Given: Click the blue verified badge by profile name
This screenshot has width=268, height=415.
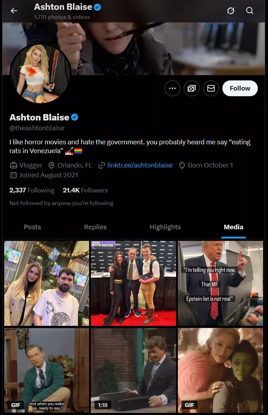Looking at the screenshot, I should 75,117.
